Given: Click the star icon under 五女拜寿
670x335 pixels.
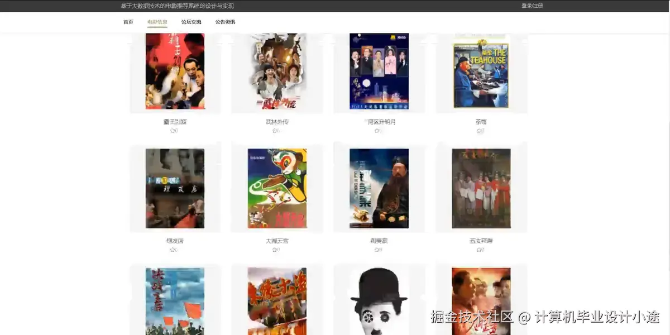Looking at the screenshot, I should (479, 250).
